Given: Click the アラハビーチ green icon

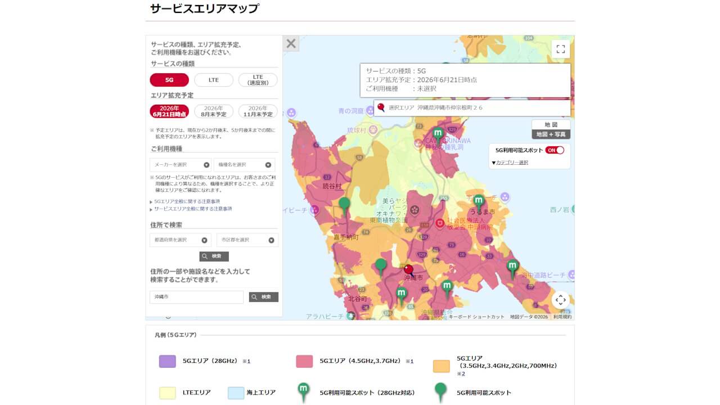Looking at the screenshot, I should pos(351,316).
